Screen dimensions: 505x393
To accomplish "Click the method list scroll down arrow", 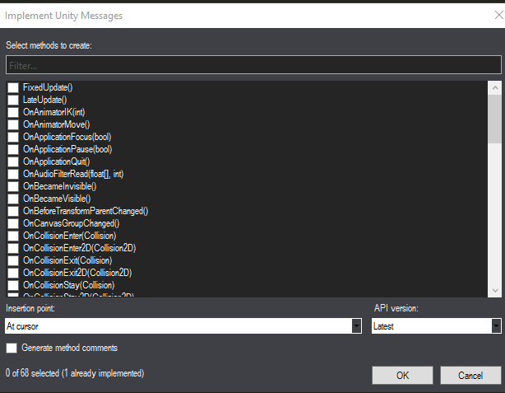I will click(494, 290).
